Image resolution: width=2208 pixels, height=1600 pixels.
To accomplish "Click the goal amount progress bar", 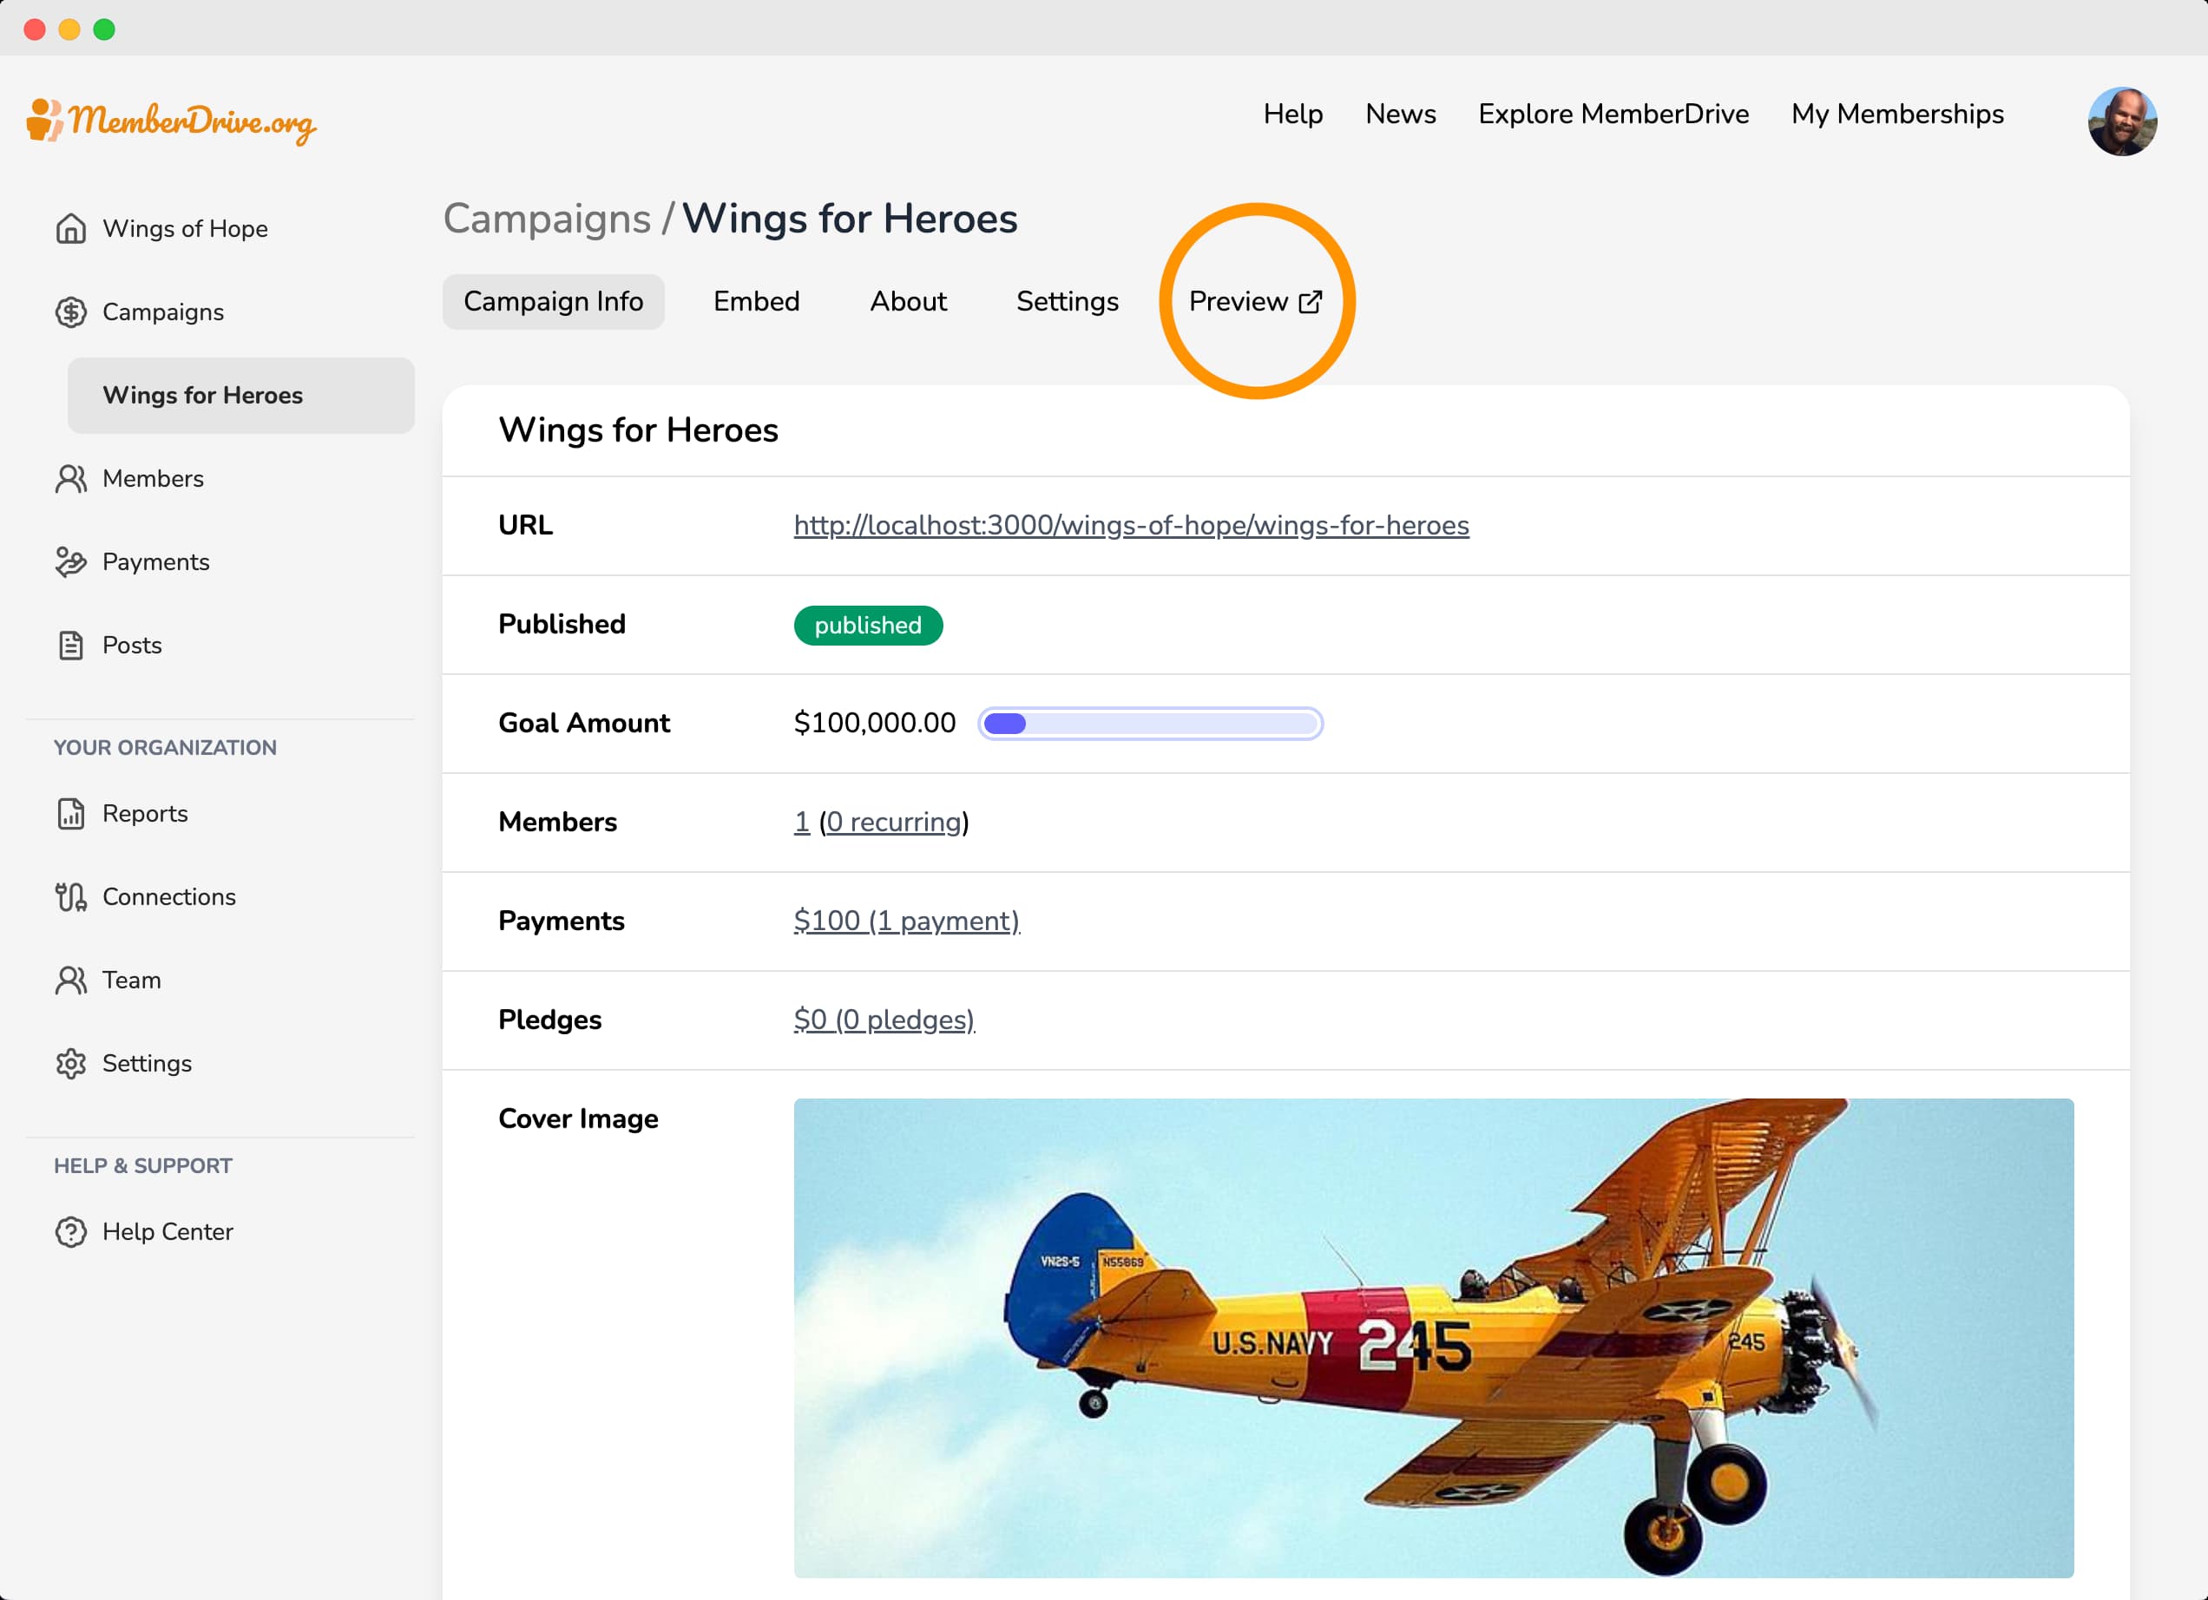I will point(1150,723).
